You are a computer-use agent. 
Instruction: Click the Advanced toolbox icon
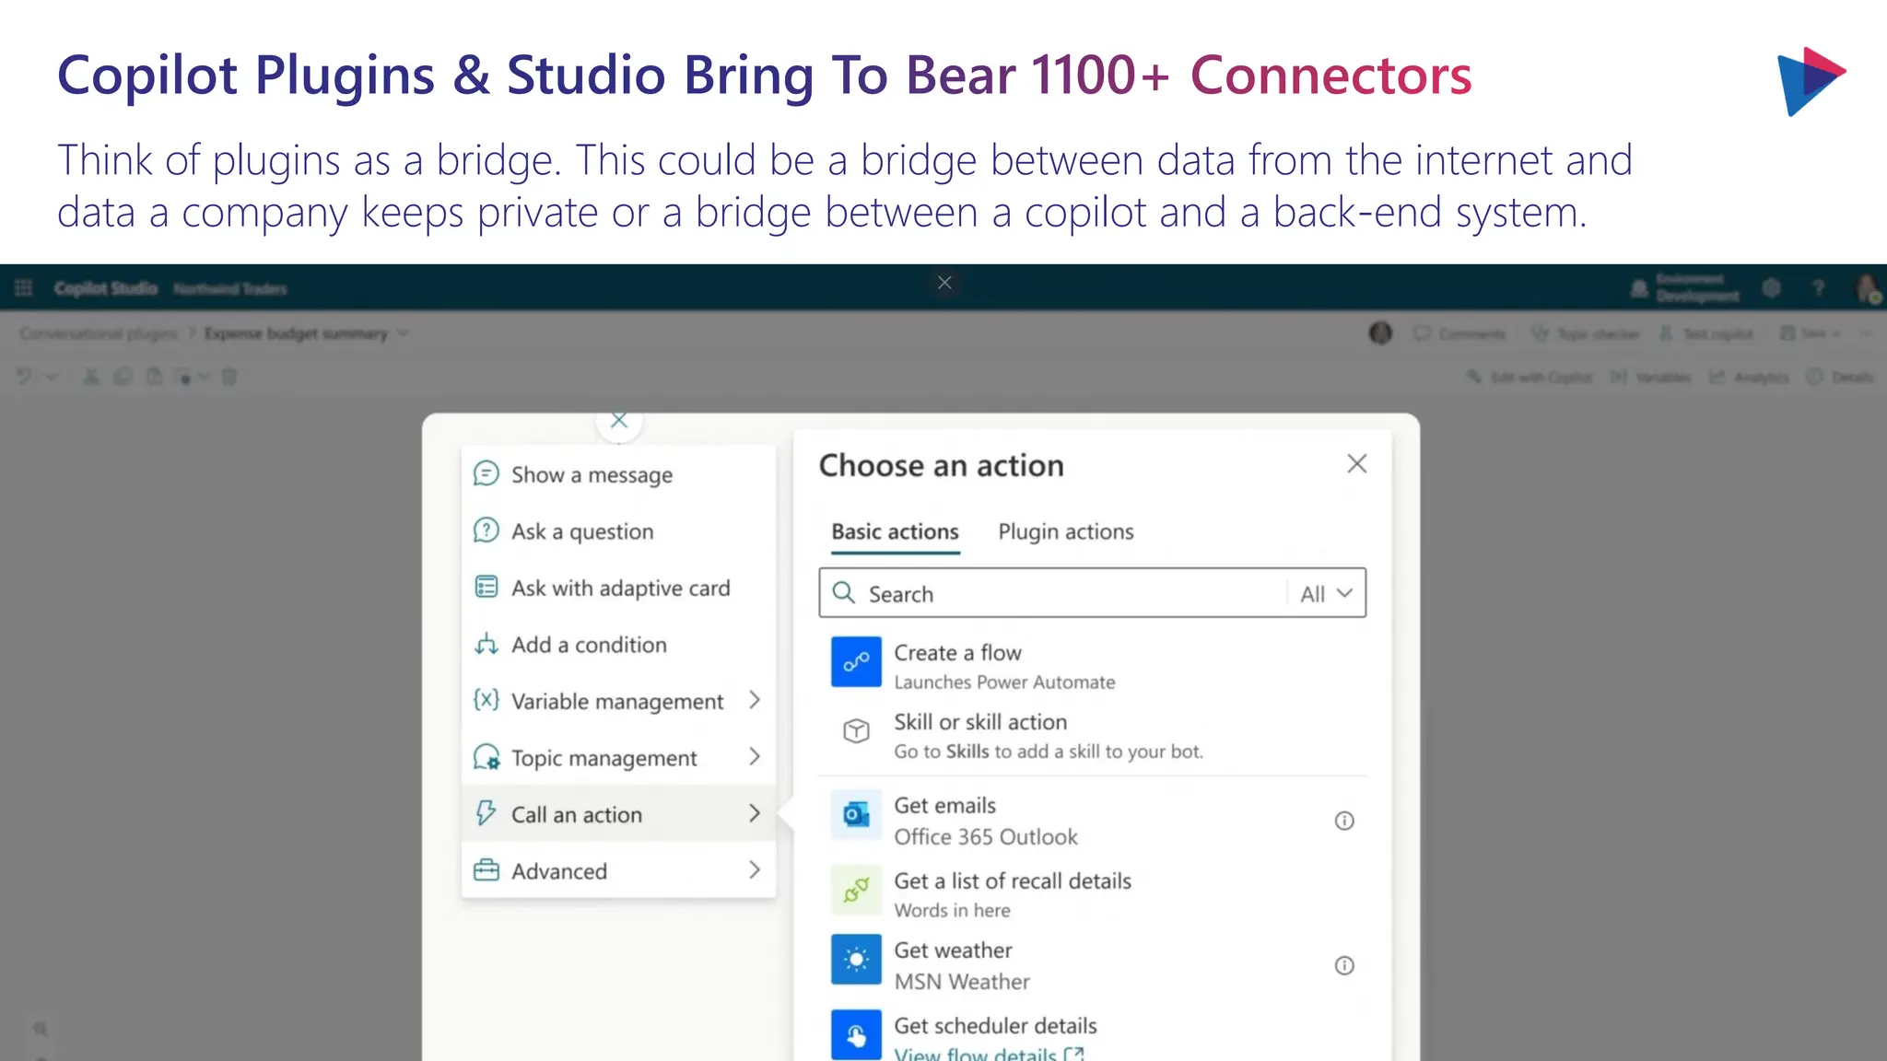point(486,870)
